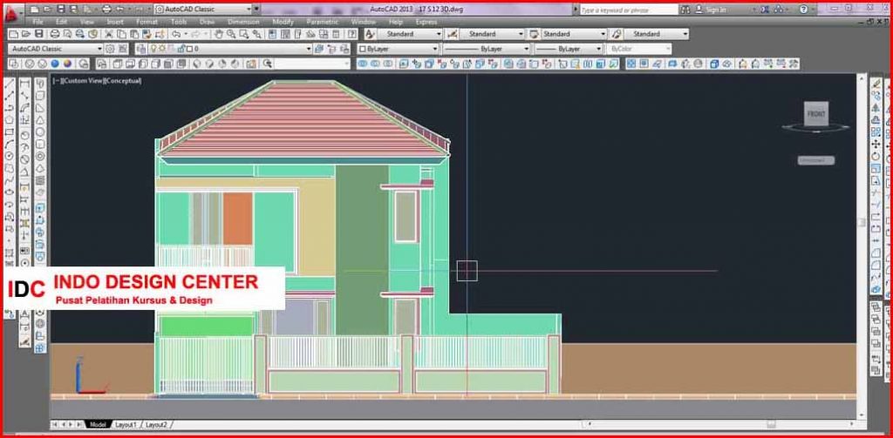Activate the Zoom Realtime magnifier tool

point(231,34)
